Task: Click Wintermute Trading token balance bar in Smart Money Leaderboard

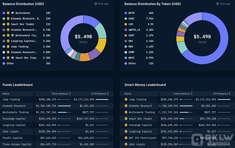Action: (186, 112)
